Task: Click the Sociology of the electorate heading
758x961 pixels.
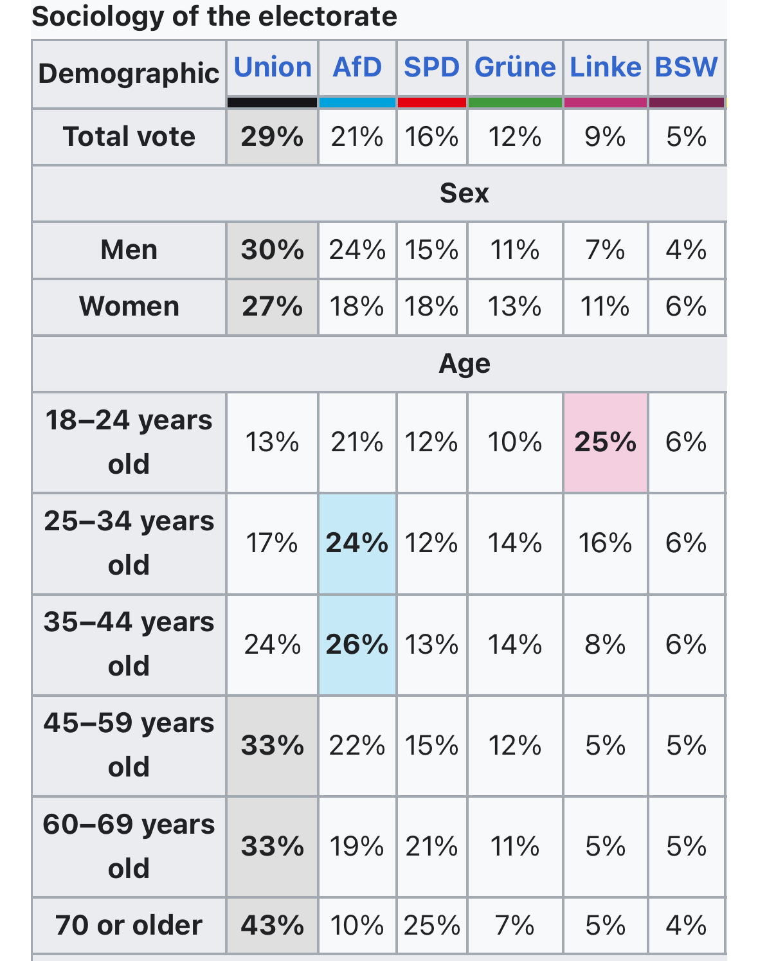Action: click(214, 17)
